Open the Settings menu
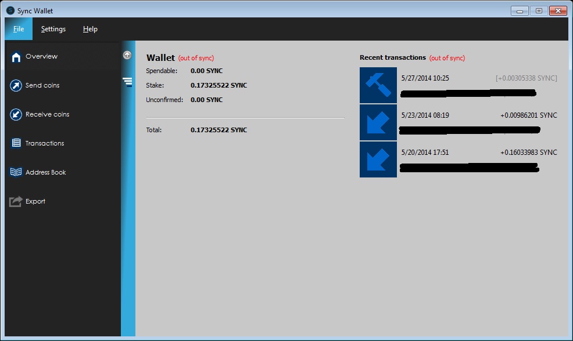The image size is (573, 341). click(53, 29)
